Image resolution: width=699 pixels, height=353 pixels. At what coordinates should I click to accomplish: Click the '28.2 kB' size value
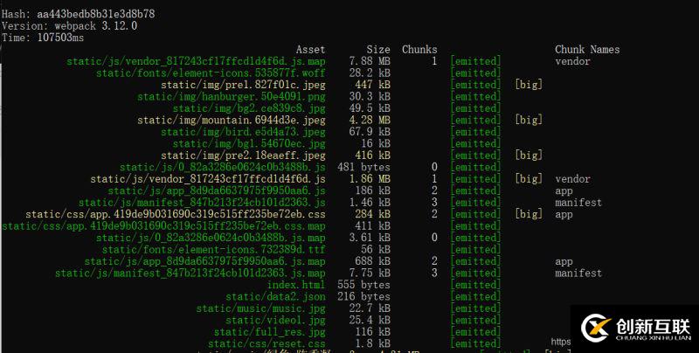tap(370, 73)
